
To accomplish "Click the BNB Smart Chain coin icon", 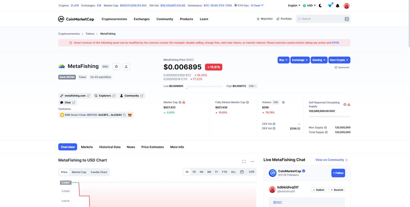I will [x=62, y=115].
